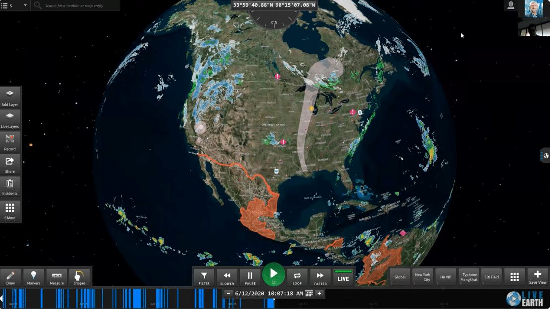Click the search magnifier icon
Image resolution: width=550 pixels, height=309 pixels.
click(x=38, y=5)
